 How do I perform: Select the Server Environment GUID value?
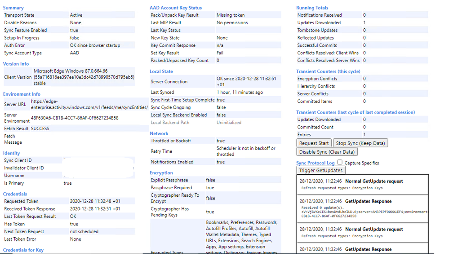pyautogui.click(x=75, y=118)
